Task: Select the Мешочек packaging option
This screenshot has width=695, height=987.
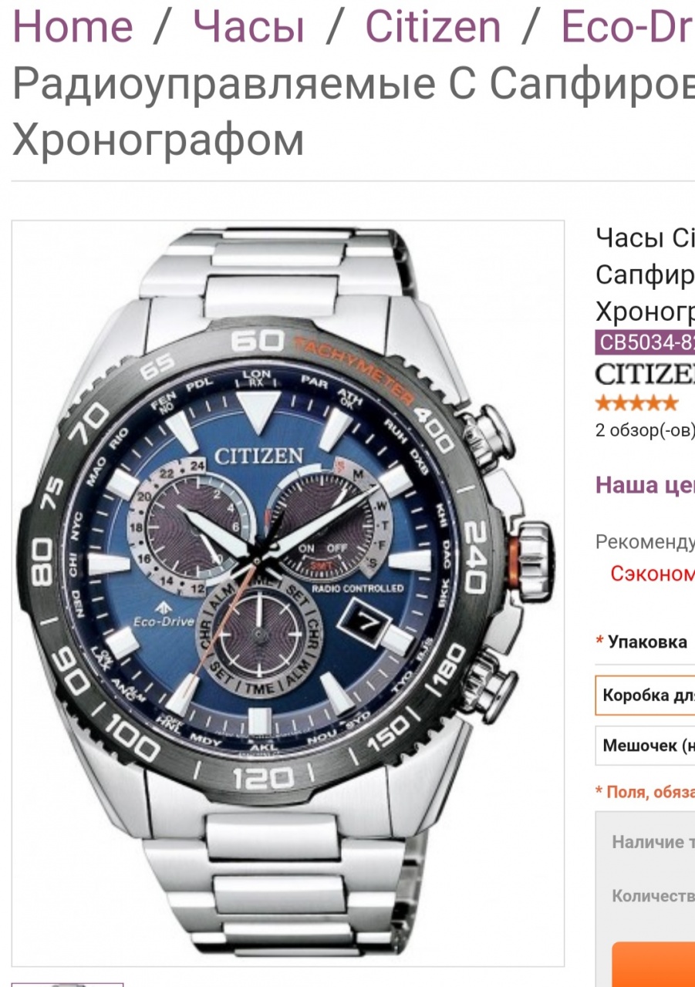Action: point(645,746)
